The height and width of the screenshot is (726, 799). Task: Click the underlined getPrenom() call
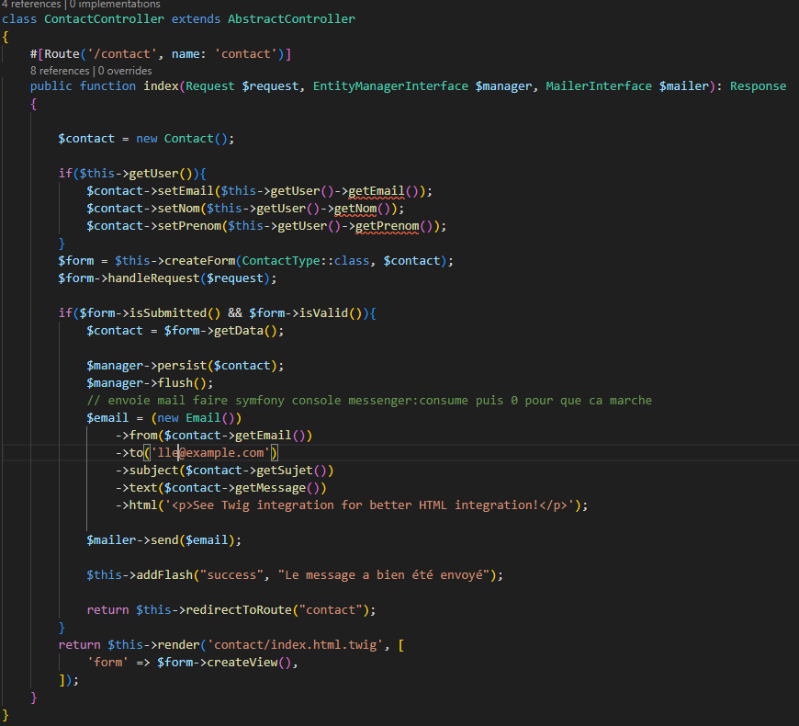coord(394,226)
